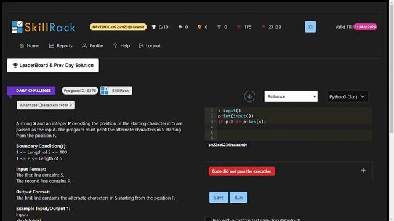This screenshot has height=221, width=394.
Task: Click the SkillRack badge next to ProgramID
Action: (x=116, y=90)
